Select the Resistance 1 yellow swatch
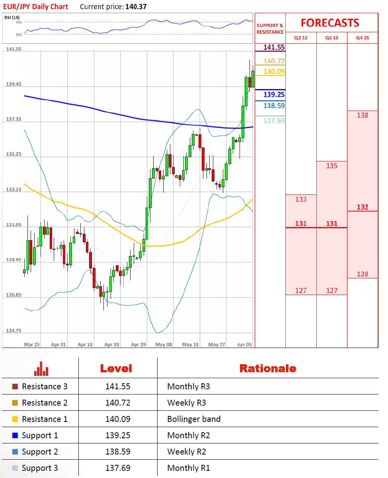 click(x=15, y=419)
